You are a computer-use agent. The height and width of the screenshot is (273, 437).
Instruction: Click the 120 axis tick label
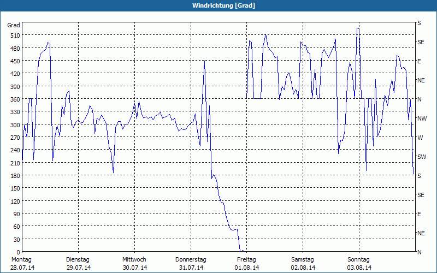[15, 201]
